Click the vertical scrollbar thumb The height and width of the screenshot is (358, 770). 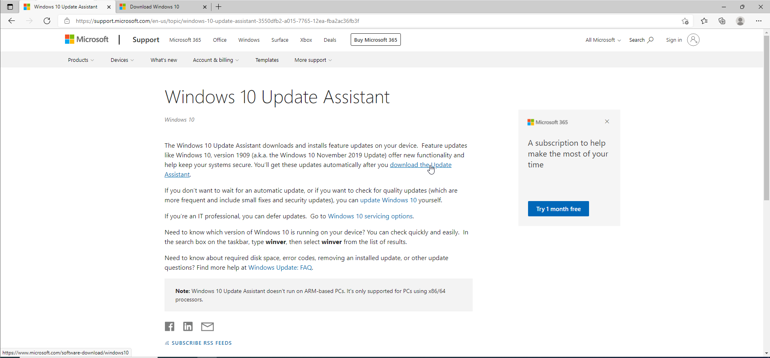click(x=766, y=118)
